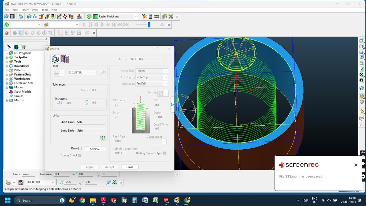
Task: Open the View menu
Action: tap(15, 10)
